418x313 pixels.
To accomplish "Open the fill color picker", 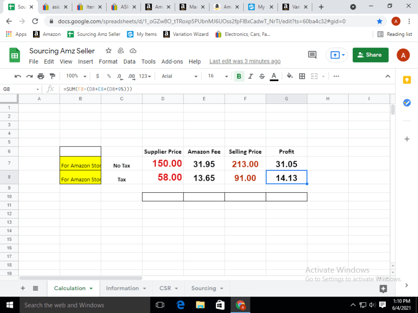I will point(290,76).
